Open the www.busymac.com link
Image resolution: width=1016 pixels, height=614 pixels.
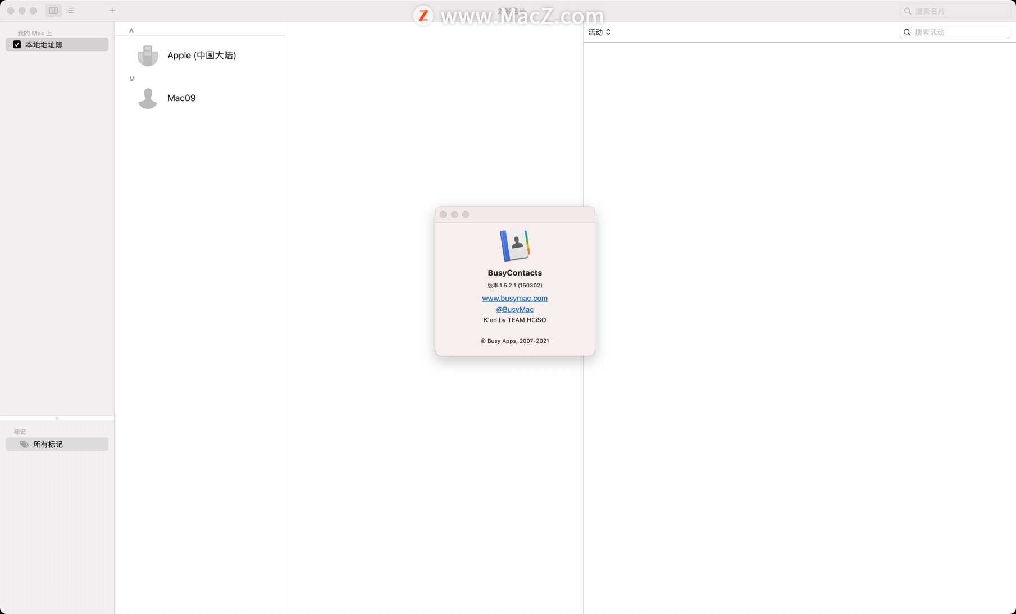click(x=514, y=298)
